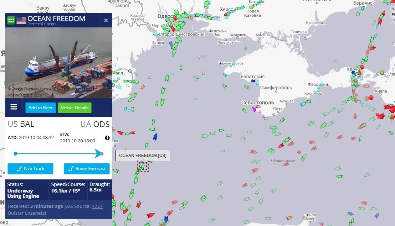Click the OCEAN FREEDOM vessel photo
The width and height of the screenshot is (395, 226).
tap(59, 63)
